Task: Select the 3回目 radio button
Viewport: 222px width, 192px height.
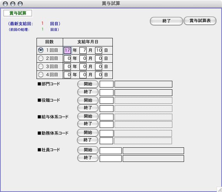Action: pyautogui.click(x=41, y=66)
